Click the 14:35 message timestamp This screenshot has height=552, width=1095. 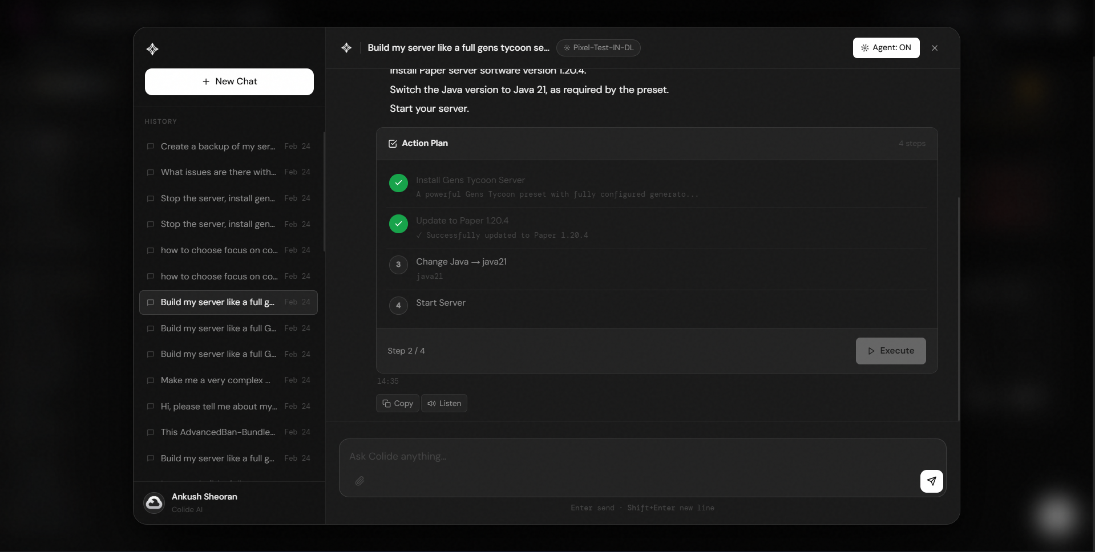387,381
